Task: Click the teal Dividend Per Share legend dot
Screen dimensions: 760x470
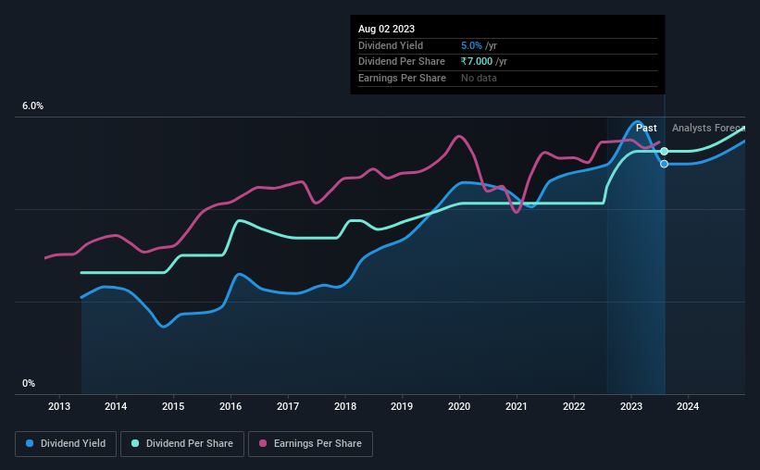Action: coord(135,443)
